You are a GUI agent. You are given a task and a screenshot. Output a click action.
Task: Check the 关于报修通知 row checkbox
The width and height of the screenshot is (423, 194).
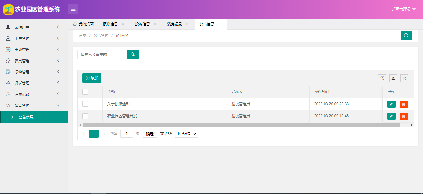pyautogui.click(x=85, y=104)
